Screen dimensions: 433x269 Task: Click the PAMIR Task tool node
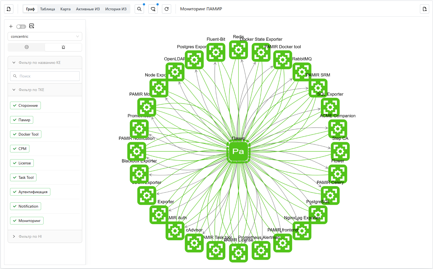216,251
